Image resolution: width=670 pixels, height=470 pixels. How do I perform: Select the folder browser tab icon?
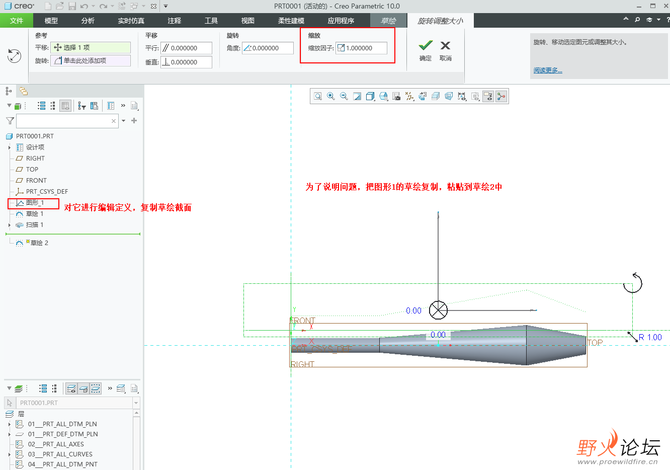[23, 91]
